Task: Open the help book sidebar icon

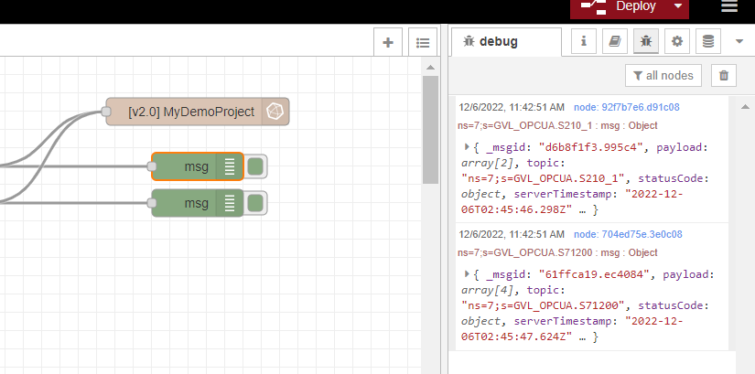Action: point(615,41)
